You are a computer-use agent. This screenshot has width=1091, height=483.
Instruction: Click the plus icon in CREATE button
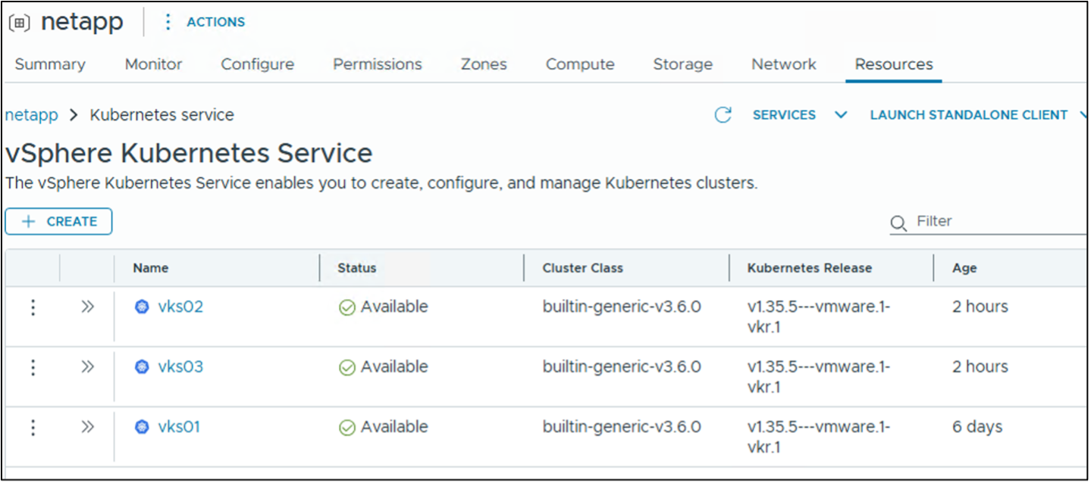(29, 222)
